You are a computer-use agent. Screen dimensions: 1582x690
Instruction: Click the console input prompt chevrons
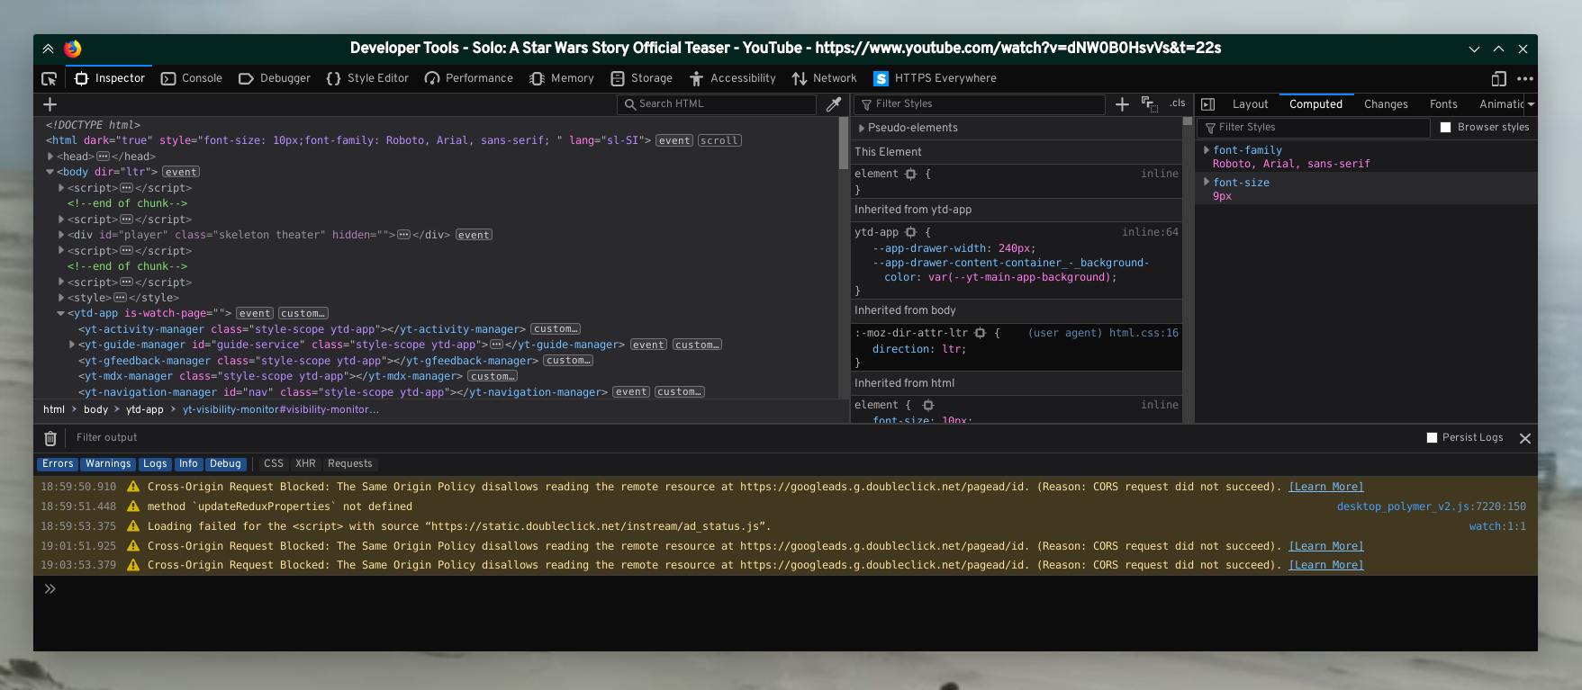pos(50,589)
